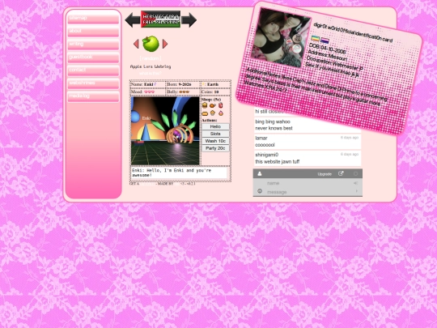Click the sound icon beside name field
The height and width of the screenshot is (328, 437).
[355, 183]
